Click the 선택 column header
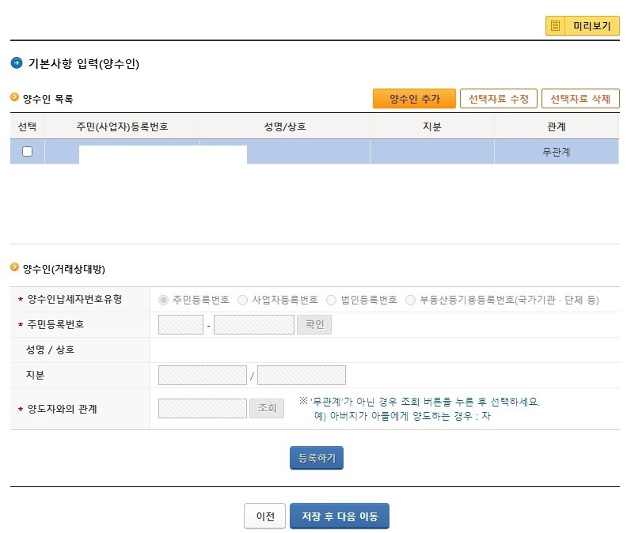 (27, 127)
